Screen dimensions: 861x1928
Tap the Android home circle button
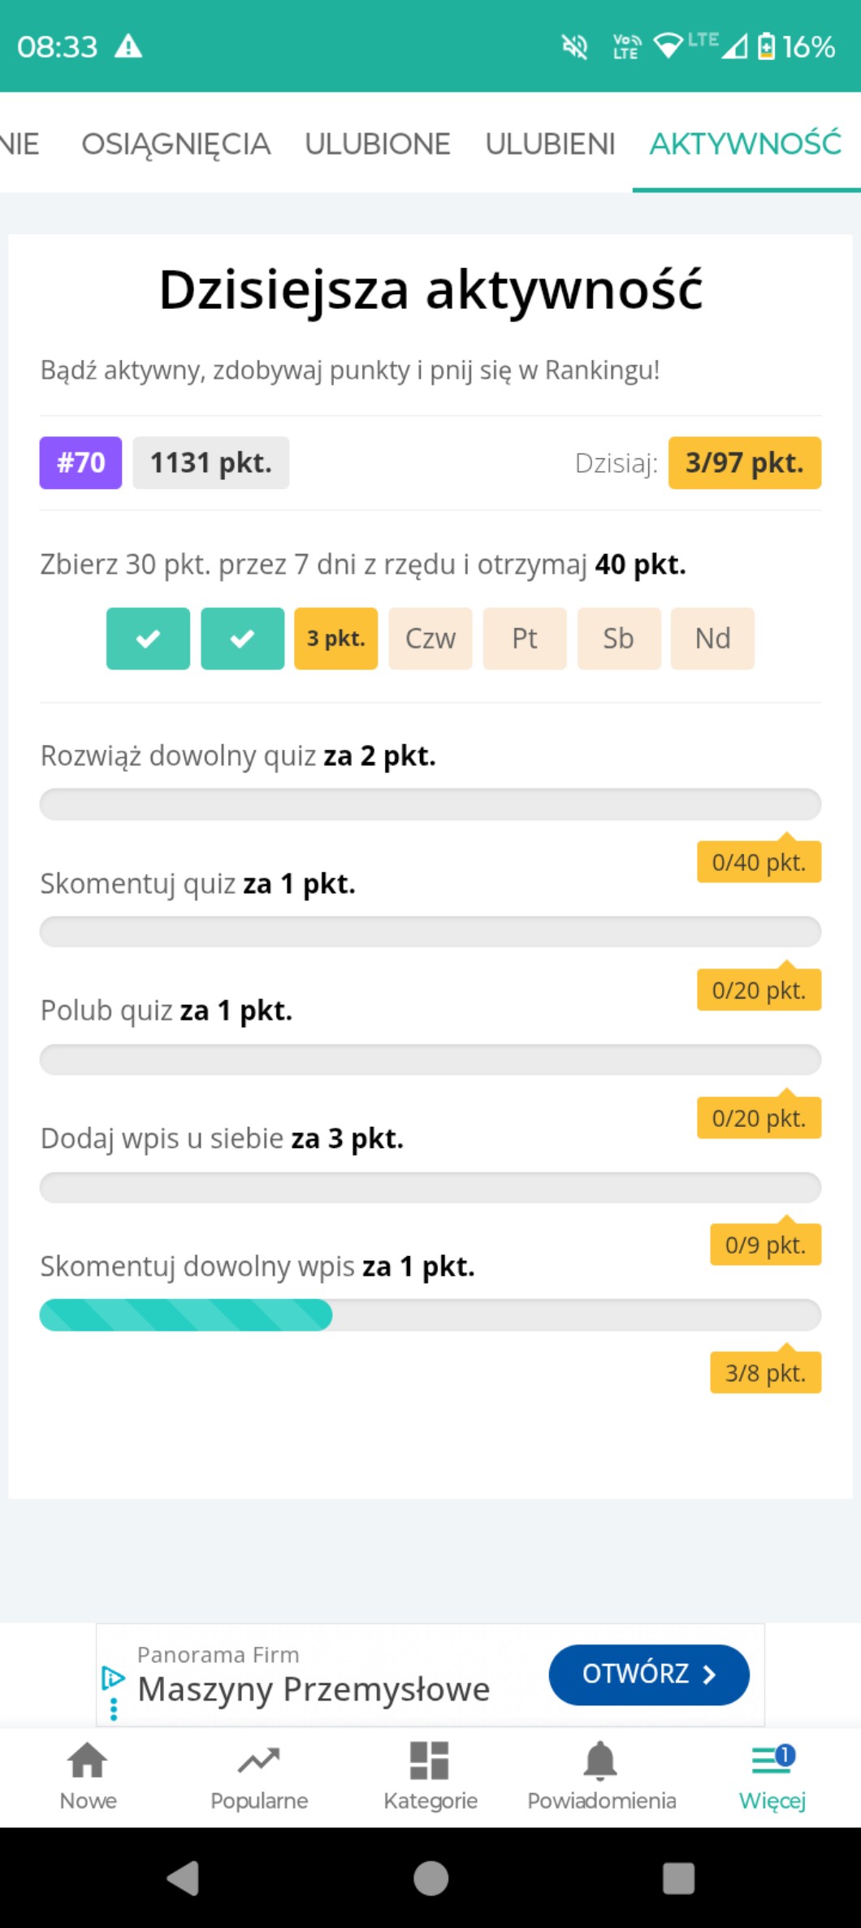click(430, 1878)
